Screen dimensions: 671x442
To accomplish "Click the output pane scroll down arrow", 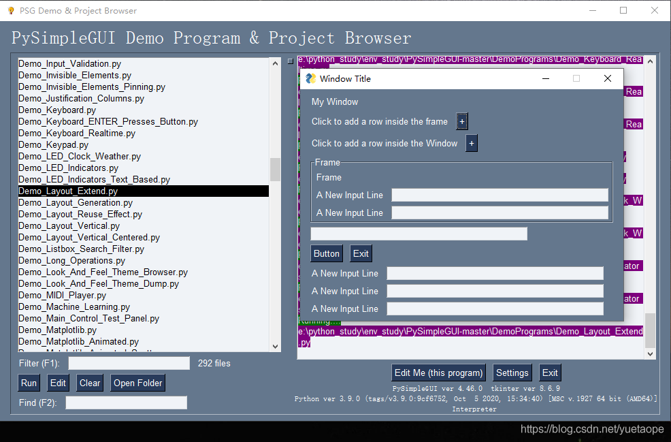I will point(650,353).
